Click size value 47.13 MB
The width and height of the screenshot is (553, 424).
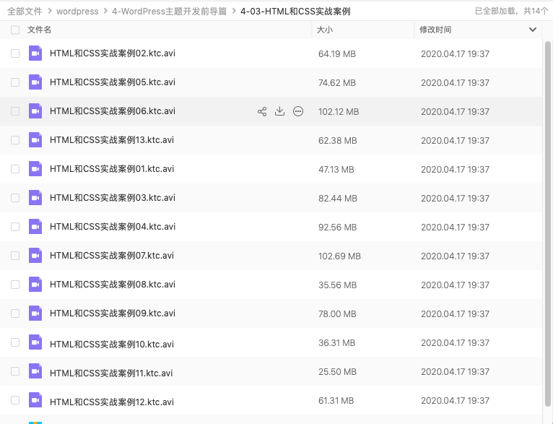point(336,169)
